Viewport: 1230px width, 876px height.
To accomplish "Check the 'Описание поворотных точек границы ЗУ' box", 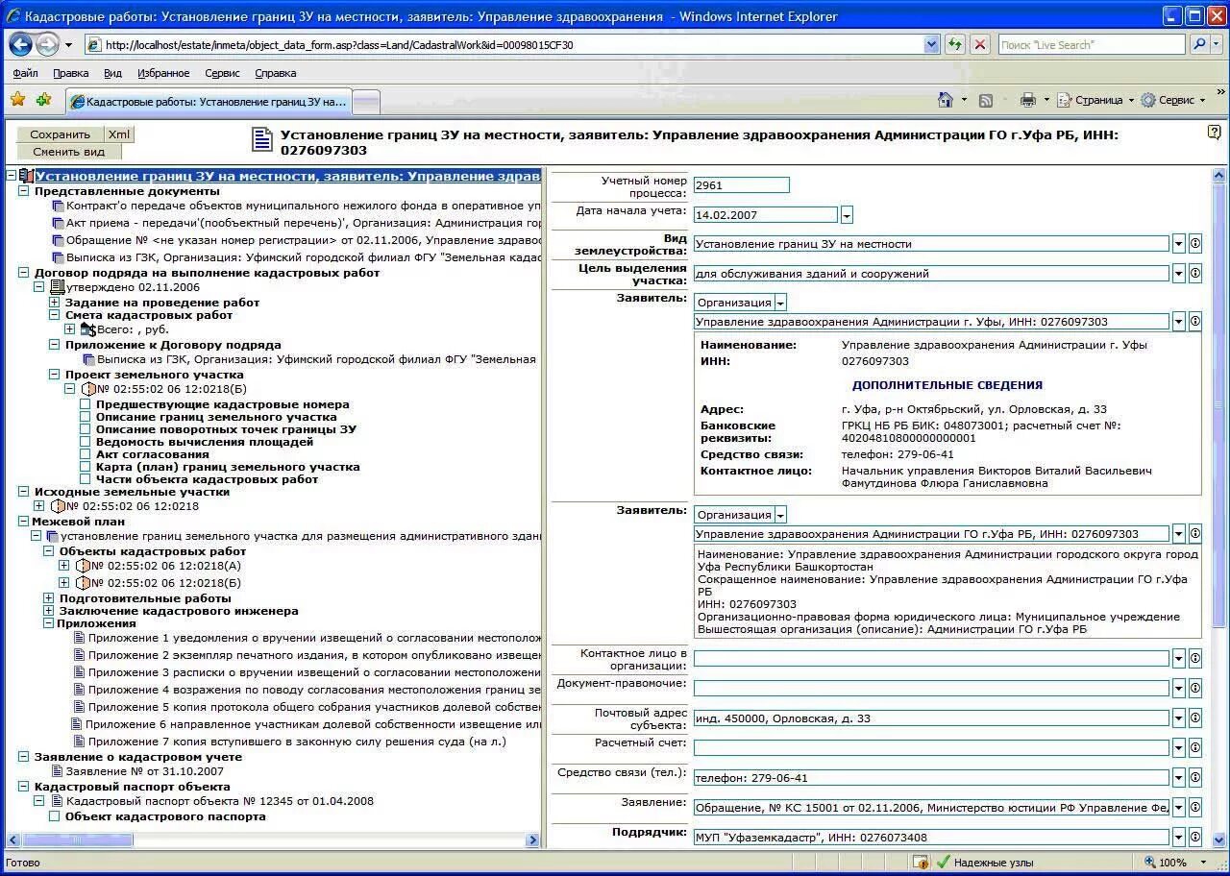I will pyautogui.click(x=86, y=429).
